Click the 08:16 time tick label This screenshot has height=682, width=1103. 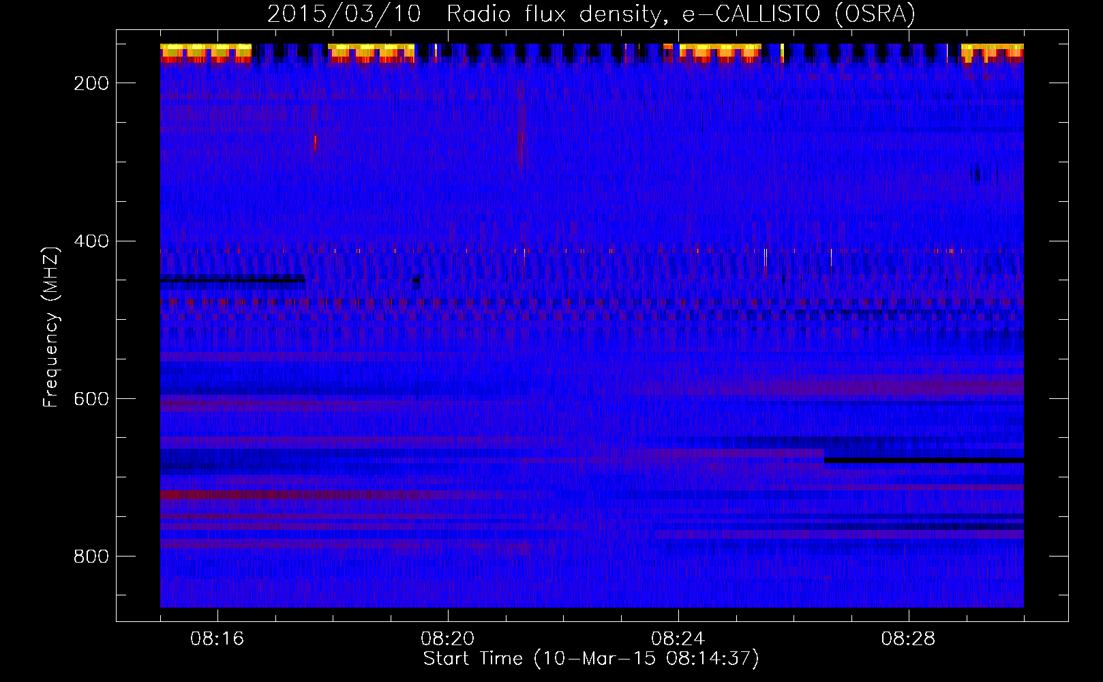pos(217,639)
